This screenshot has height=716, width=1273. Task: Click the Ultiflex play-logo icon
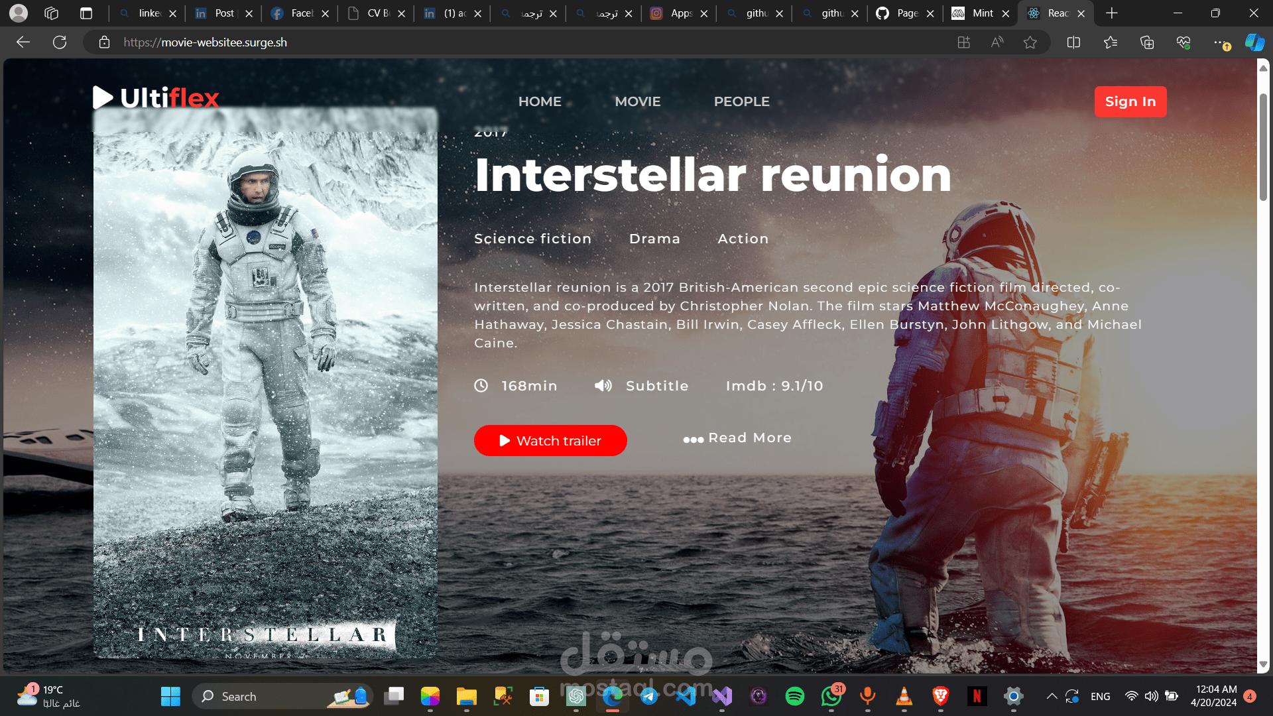pos(103,97)
